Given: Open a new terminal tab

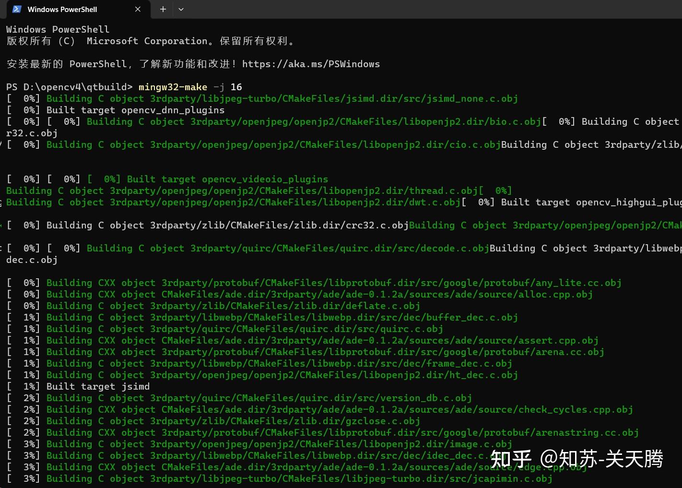Looking at the screenshot, I should [163, 9].
